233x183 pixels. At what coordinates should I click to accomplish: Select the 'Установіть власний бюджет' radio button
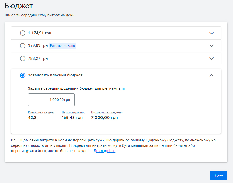coord(23,75)
